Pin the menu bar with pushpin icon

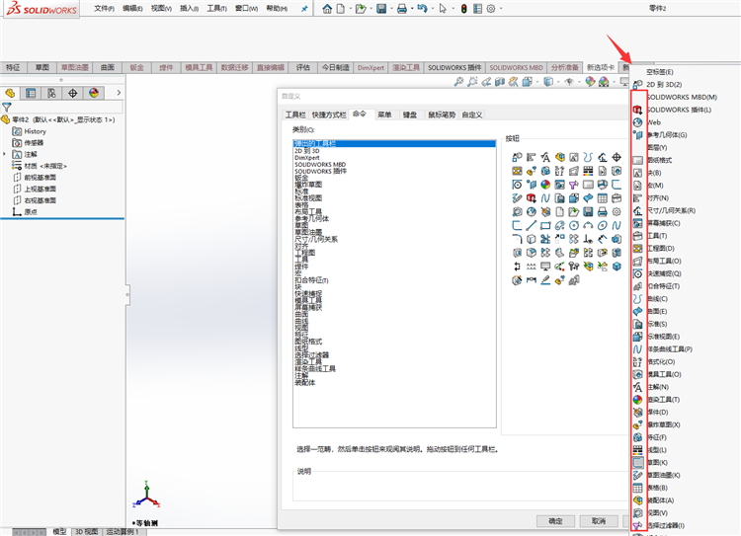(x=304, y=9)
